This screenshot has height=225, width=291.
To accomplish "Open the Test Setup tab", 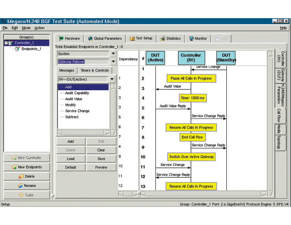I will (x=141, y=39).
